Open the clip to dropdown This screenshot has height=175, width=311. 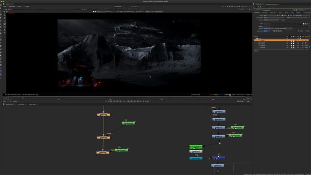tap(271, 20)
